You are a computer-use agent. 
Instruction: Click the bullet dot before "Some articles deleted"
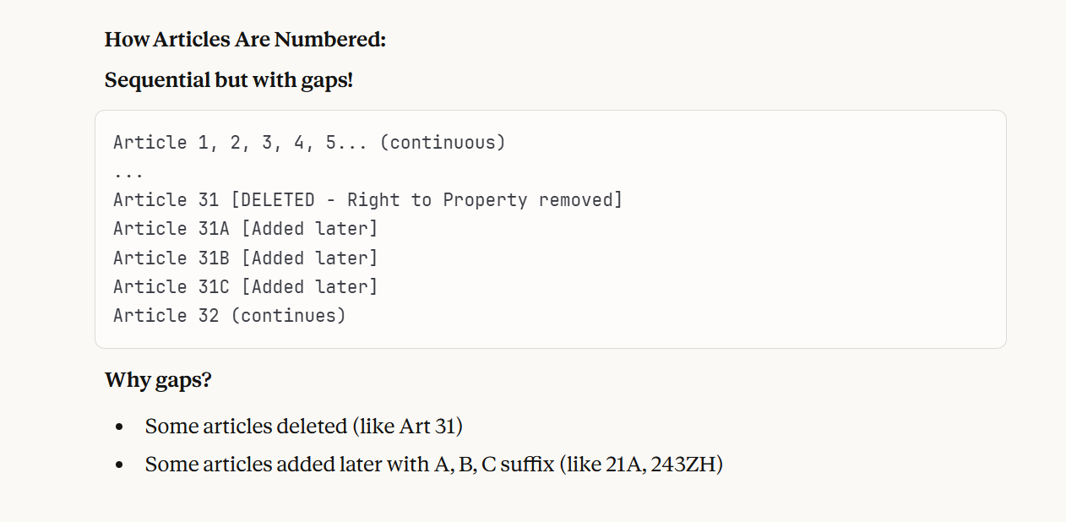[x=120, y=427]
